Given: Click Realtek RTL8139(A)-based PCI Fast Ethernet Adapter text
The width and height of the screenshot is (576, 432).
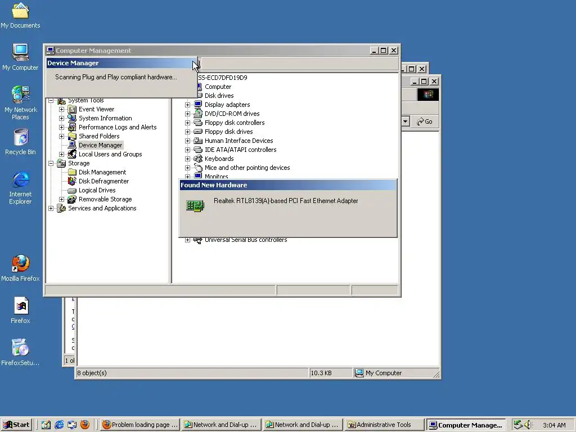Looking at the screenshot, I should click(x=286, y=201).
